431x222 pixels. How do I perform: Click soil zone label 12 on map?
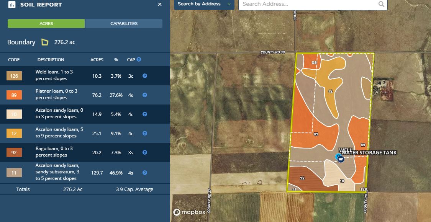[330, 91]
